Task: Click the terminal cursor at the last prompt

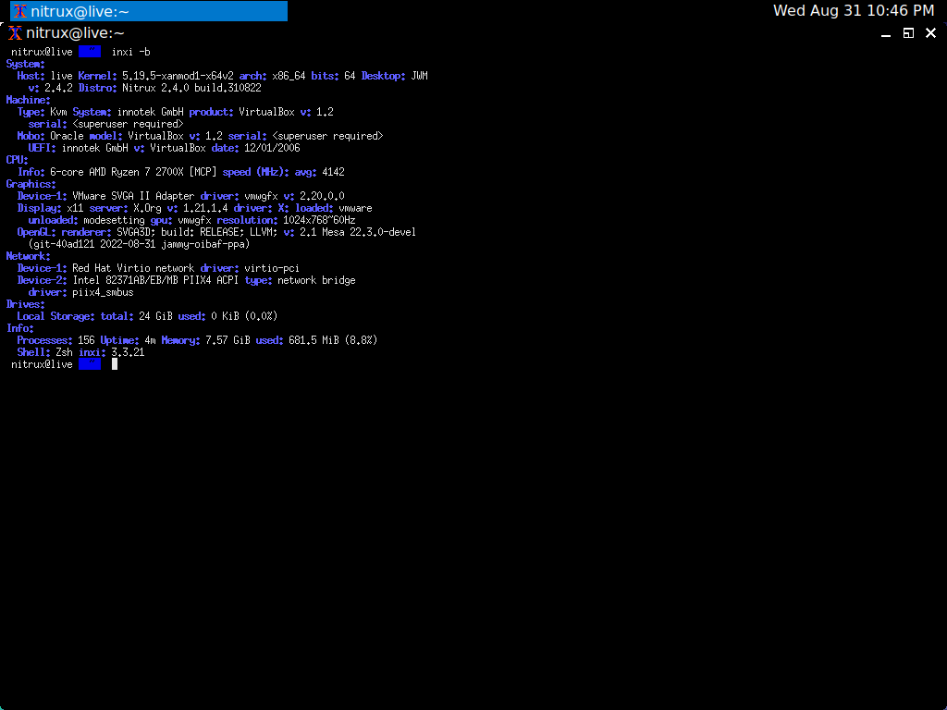Action: click(115, 364)
